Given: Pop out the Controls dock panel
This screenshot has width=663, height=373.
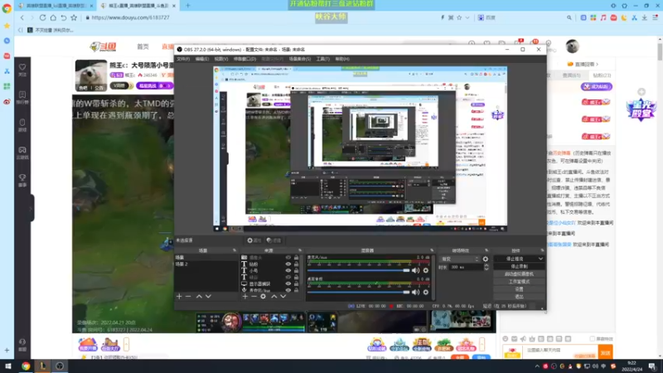Looking at the screenshot, I should tap(542, 250).
